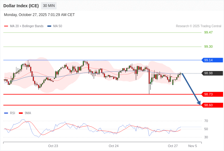Click the RSI legend swatch
The height and width of the screenshot is (151, 224).
6,113
